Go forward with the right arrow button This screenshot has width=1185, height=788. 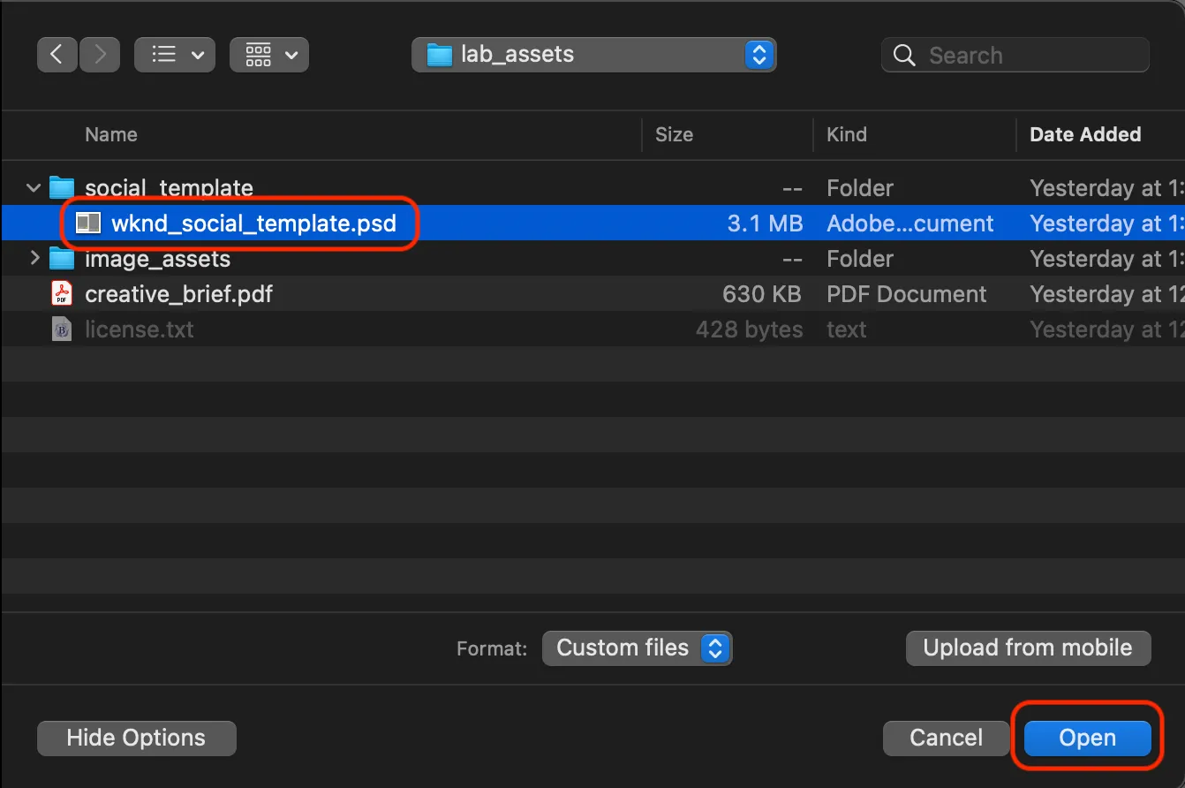[x=100, y=55]
